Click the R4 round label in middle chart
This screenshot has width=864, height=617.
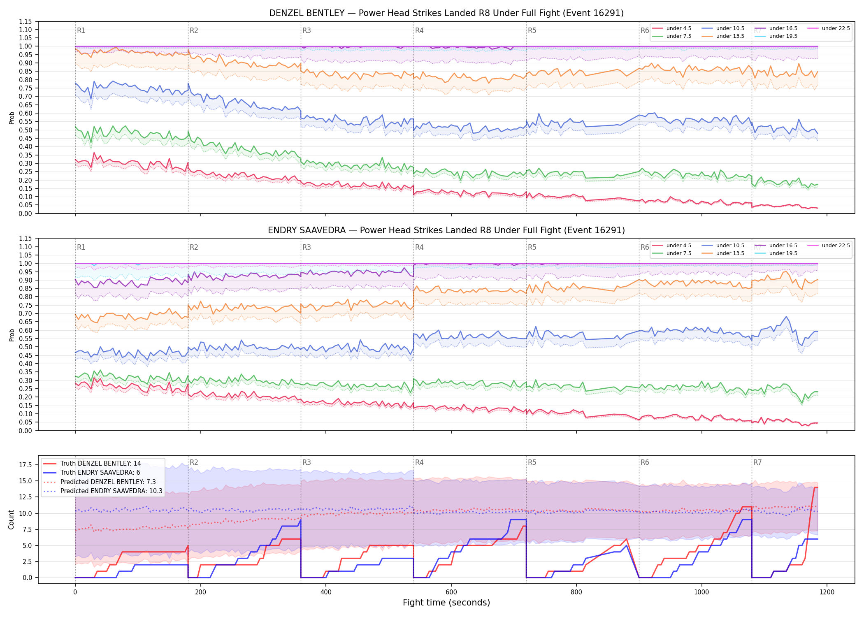click(x=419, y=247)
